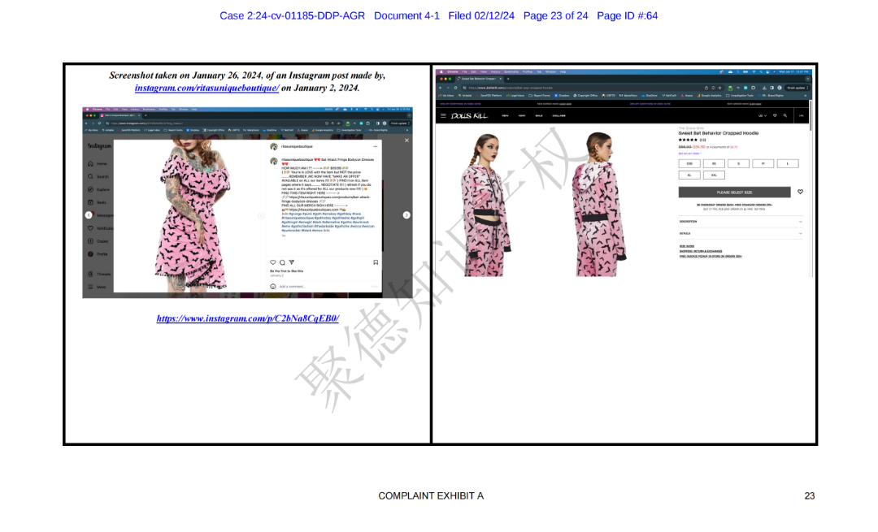Open Profile in the Instagram sidebar
The width and height of the screenshot is (878, 532).
98,254
